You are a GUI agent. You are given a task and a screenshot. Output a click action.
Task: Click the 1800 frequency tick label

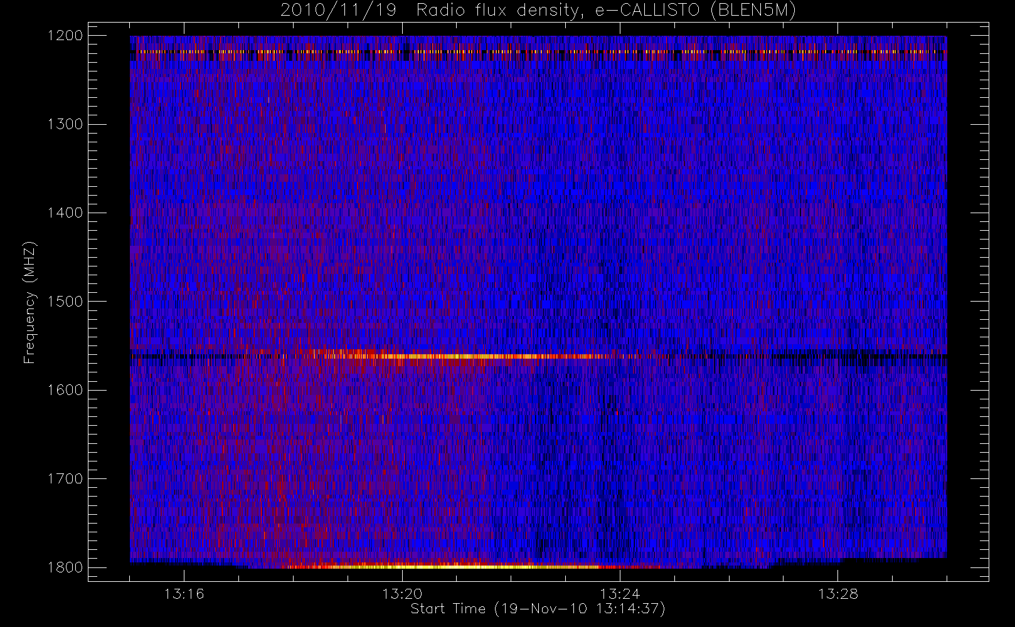[x=65, y=567]
